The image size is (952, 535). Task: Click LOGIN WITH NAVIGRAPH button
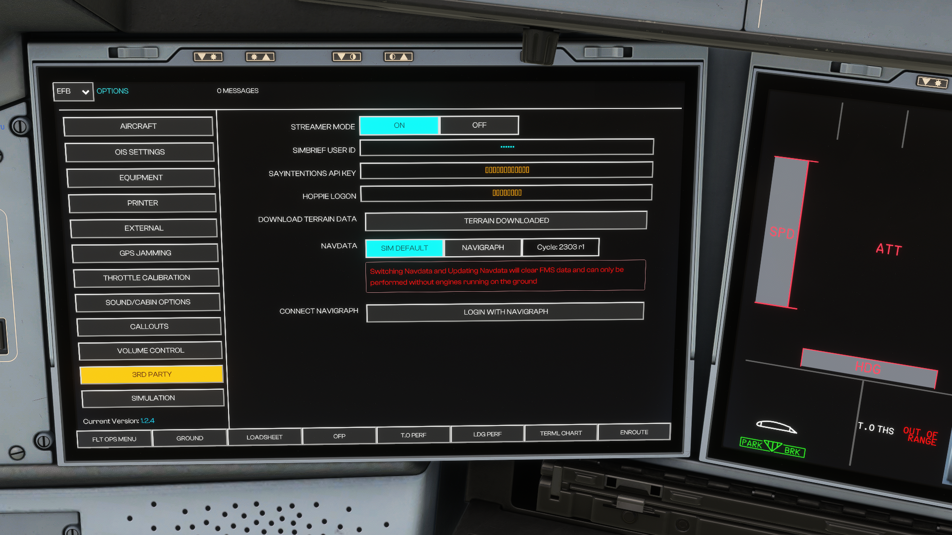(x=505, y=312)
